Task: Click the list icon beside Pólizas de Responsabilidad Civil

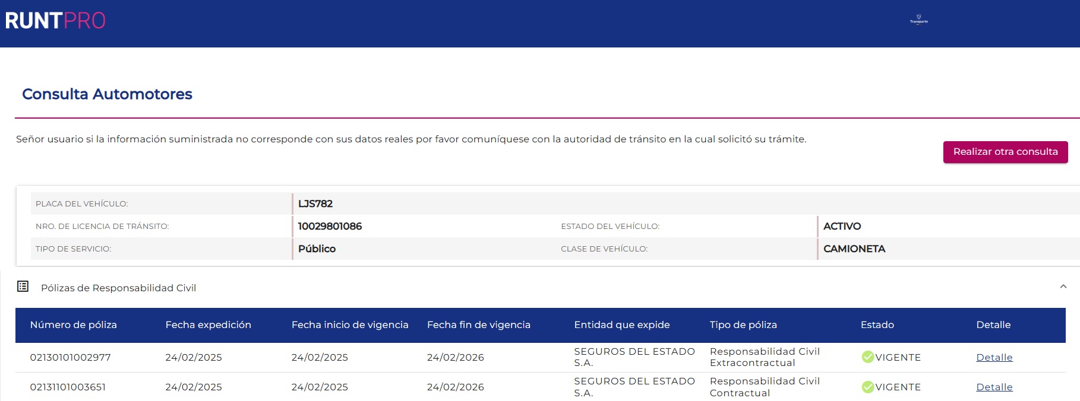Action: pyautogui.click(x=23, y=287)
